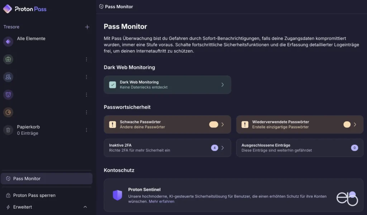This screenshot has height=215, width=367.
Task: Open the Dark Web Monitoring card
Action: tap(167, 85)
